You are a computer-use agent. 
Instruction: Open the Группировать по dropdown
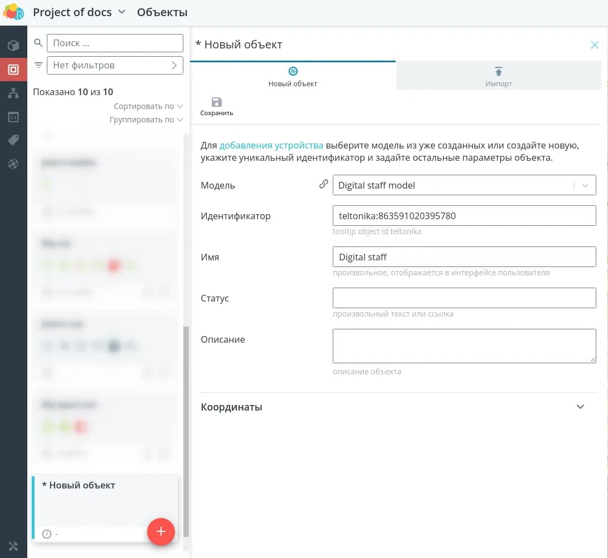point(146,120)
